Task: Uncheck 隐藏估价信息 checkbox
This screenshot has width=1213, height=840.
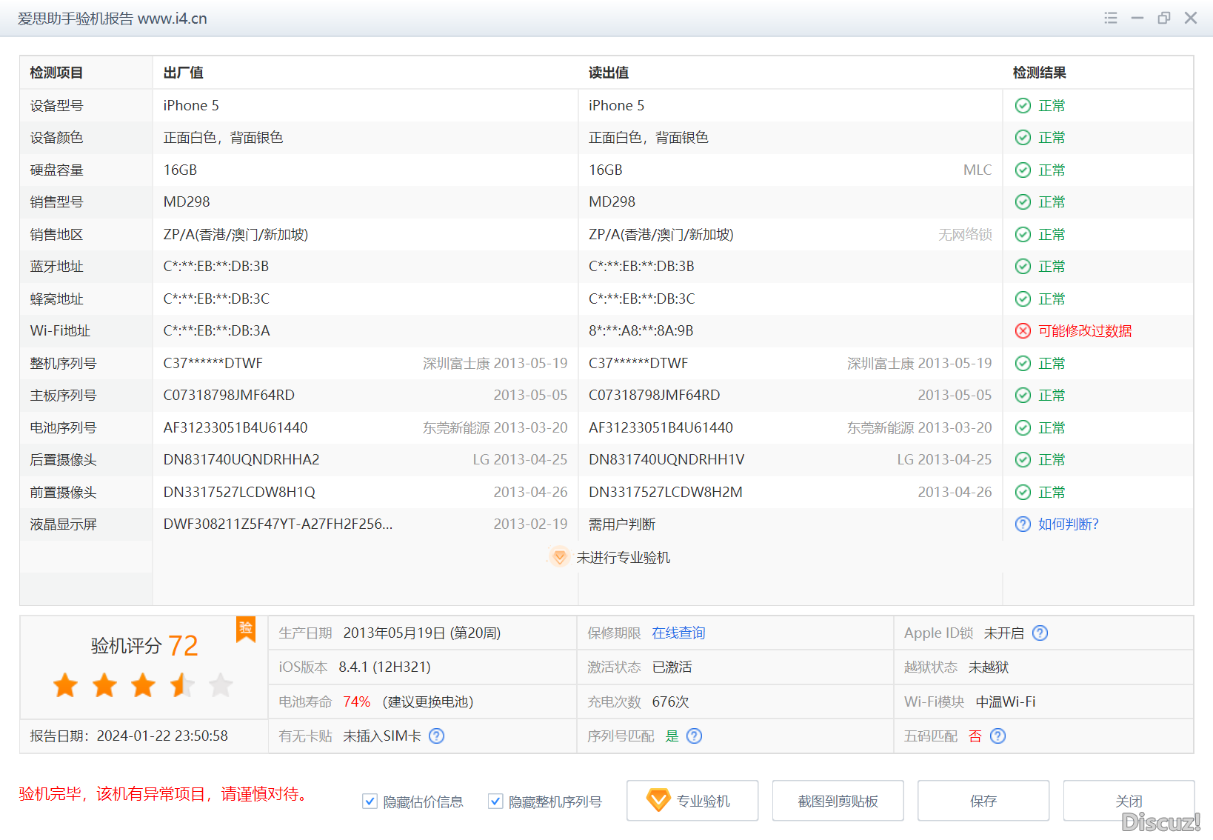Action: click(x=370, y=801)
